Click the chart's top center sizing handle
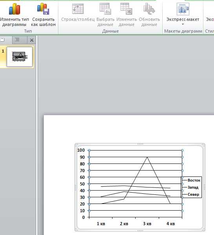Image resolution: width=214 pixels, height=235 pixels. tap(140, 144)
